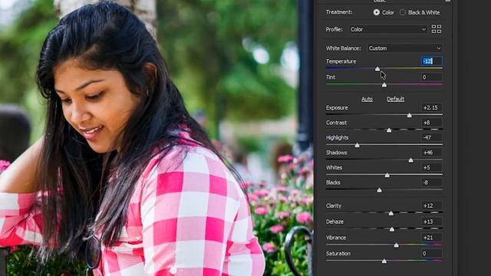Click the Blacks value field -8

(x=431, y=182)
